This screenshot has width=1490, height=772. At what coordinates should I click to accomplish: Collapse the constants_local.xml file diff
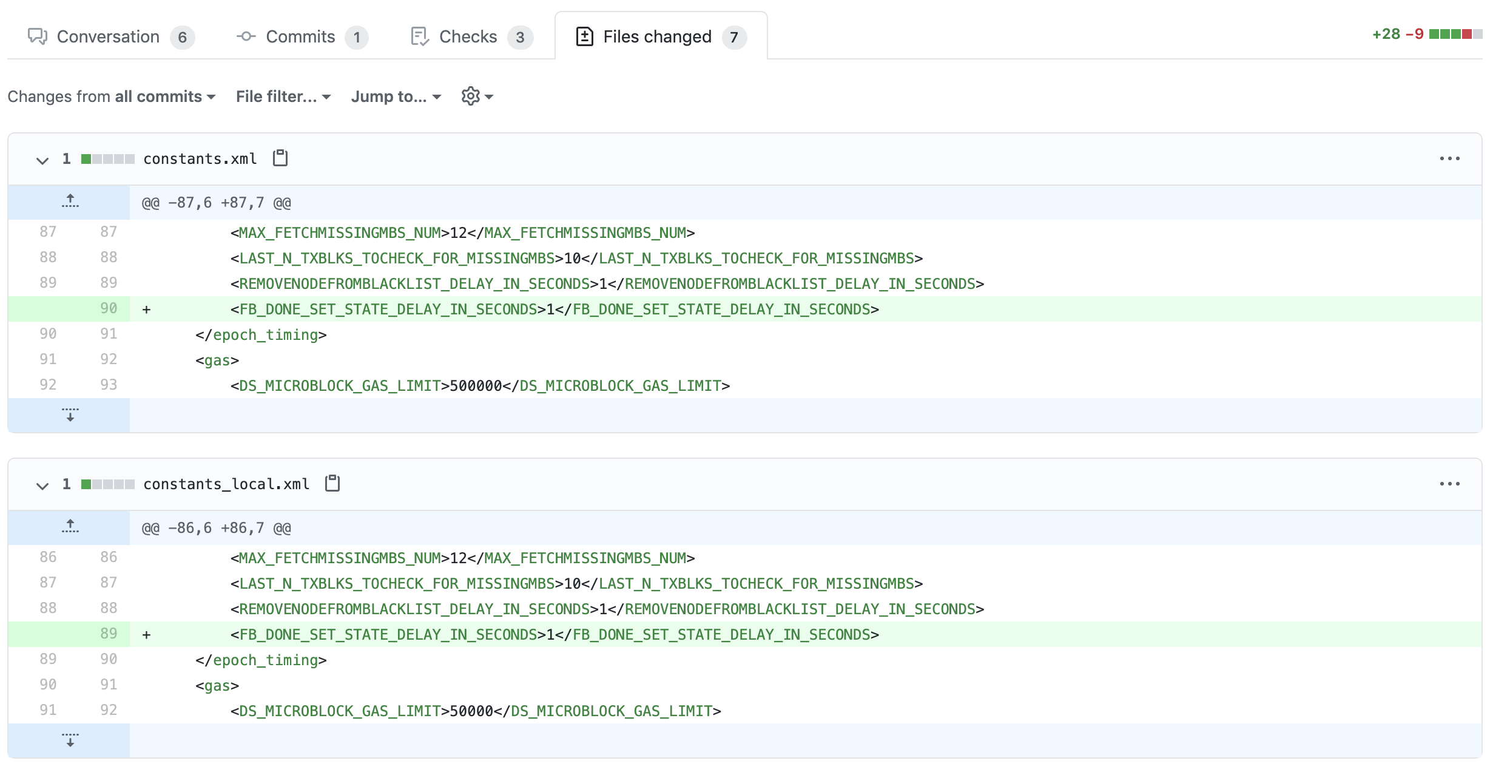(42, 486)
